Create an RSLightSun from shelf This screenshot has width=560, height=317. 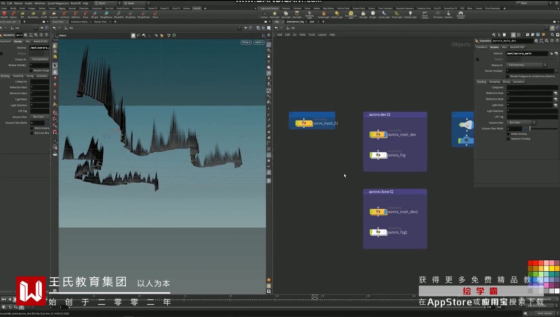[131, 14]
